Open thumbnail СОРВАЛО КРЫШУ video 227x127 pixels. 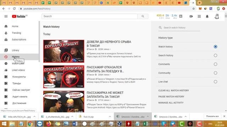[x=64, y=51]
